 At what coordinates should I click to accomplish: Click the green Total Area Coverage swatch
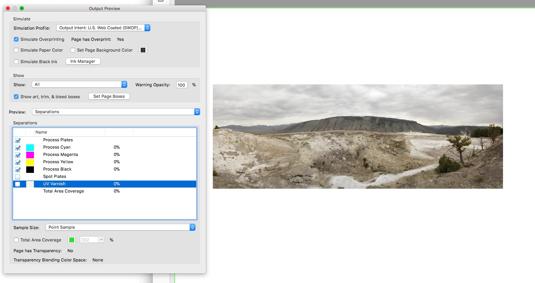pos(72,240)
